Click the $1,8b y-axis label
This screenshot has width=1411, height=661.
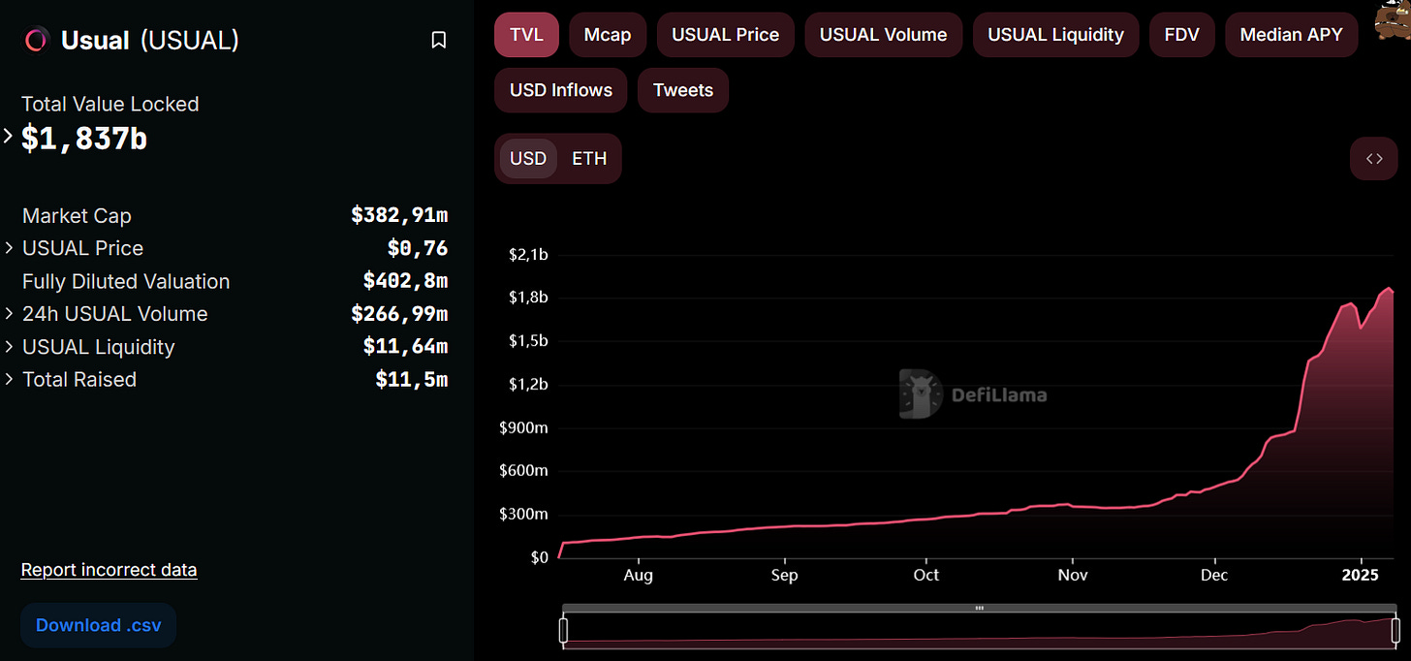(x=528, y=298)
